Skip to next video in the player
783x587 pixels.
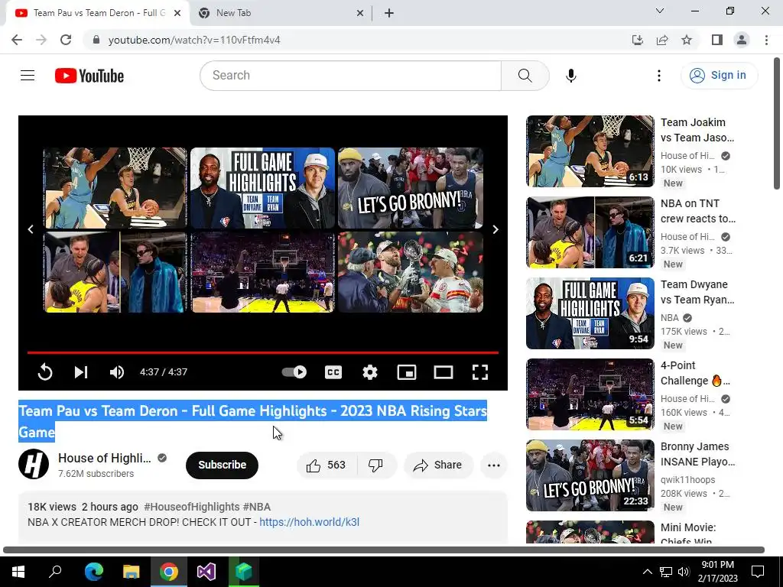[x=81, y=372]
